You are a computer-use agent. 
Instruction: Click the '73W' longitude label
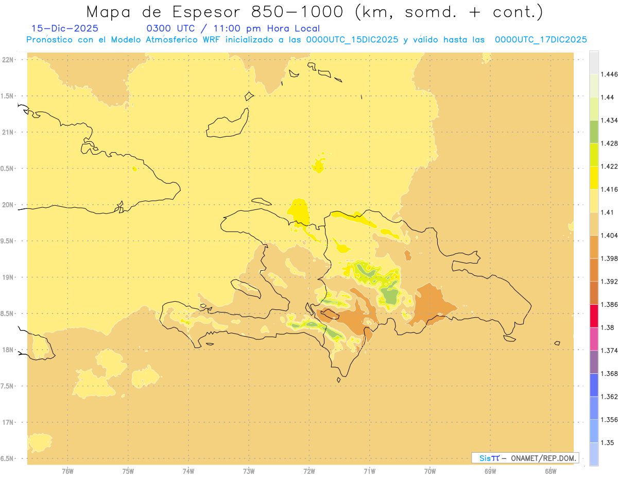(x=249, y=471)
